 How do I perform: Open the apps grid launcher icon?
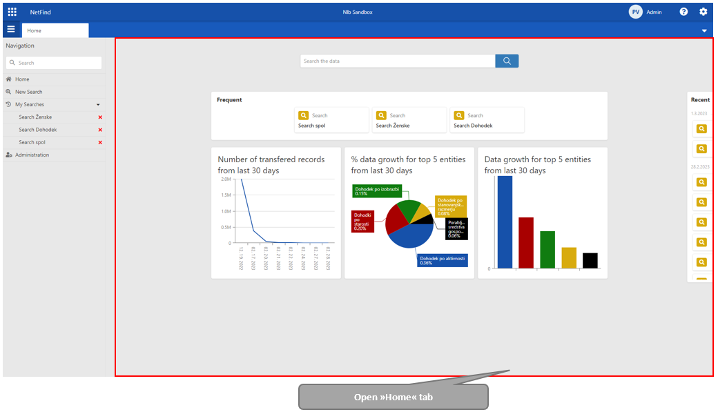pyautogui.click(x=12, y=12)
